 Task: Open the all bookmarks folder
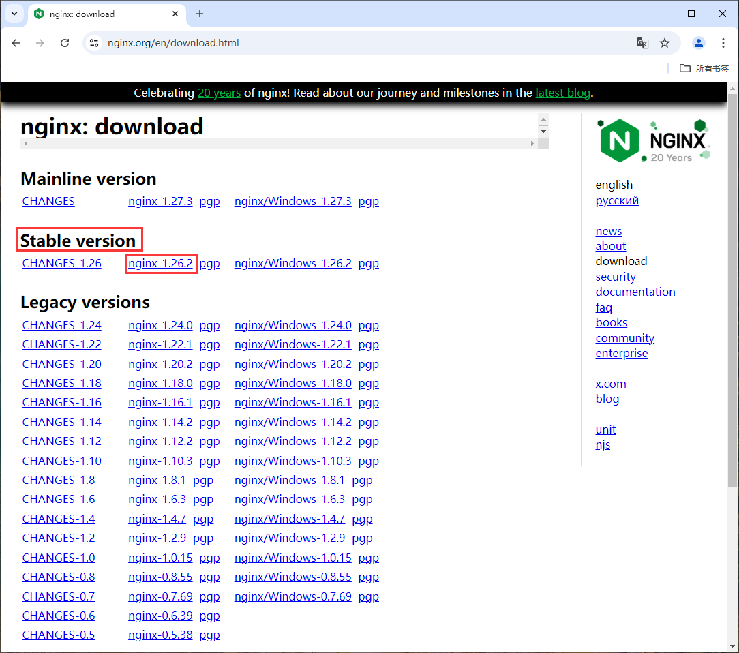click(x=704, y=68)
